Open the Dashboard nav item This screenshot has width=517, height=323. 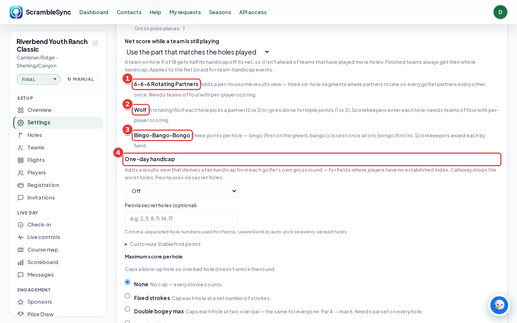[94, 12]
